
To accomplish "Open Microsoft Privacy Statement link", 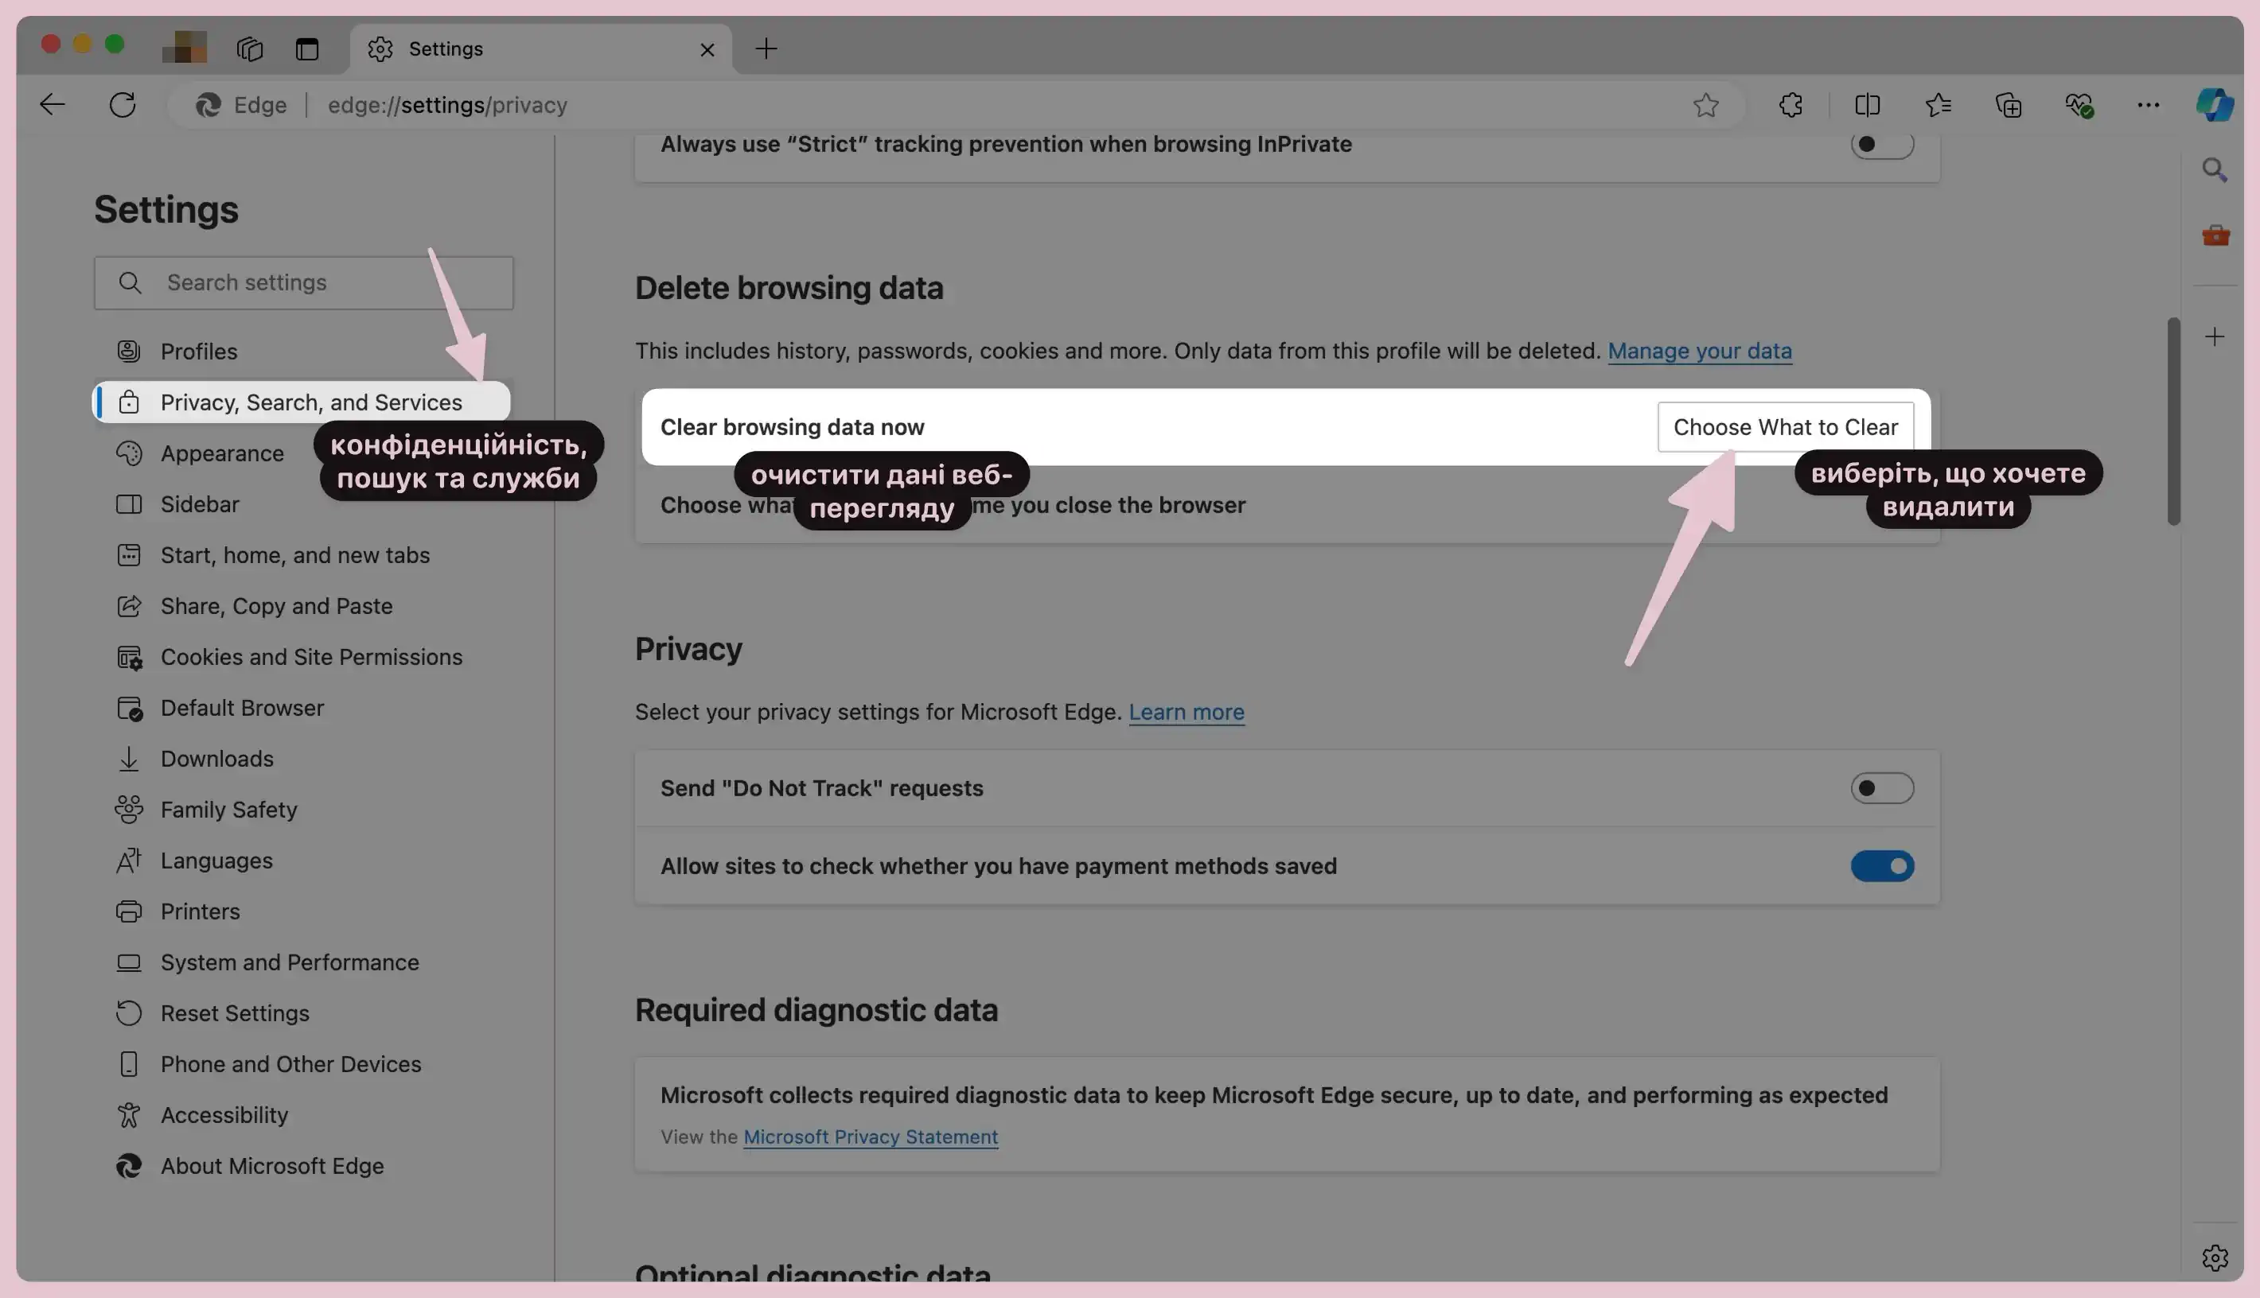I will pyautogui.click(x=871, y=1137).
